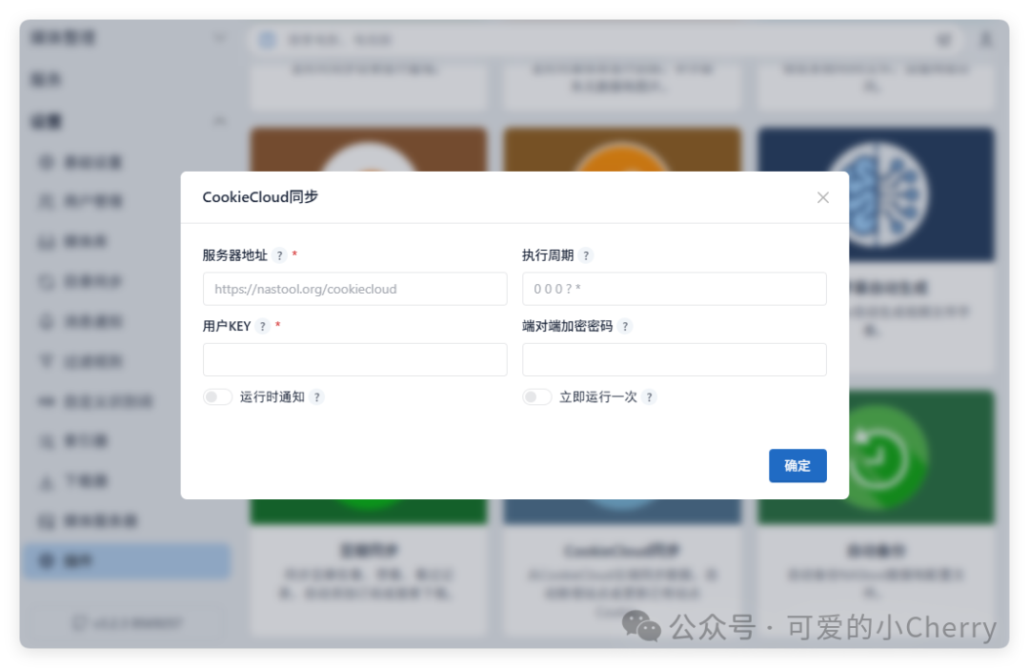Viewport: 1029px width, 668px height.
Task: Collapse the 设置 section in the sidebar
Action: [x=219, y=121]
